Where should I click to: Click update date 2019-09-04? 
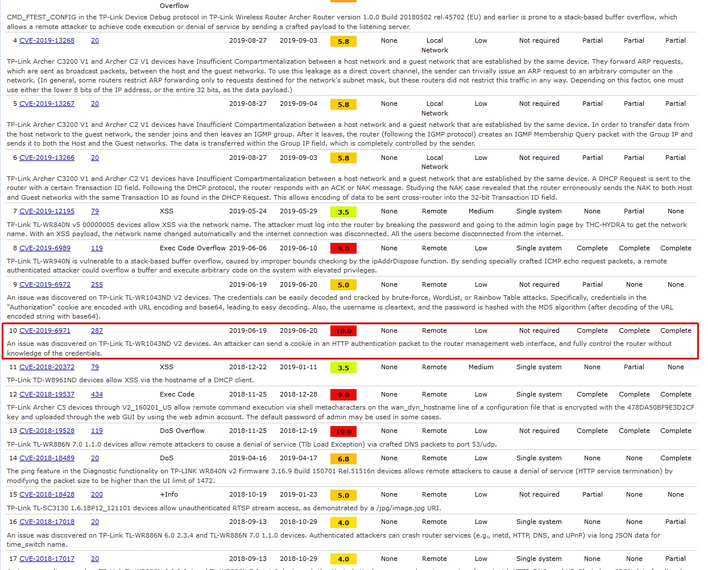[x=299, y=104]
